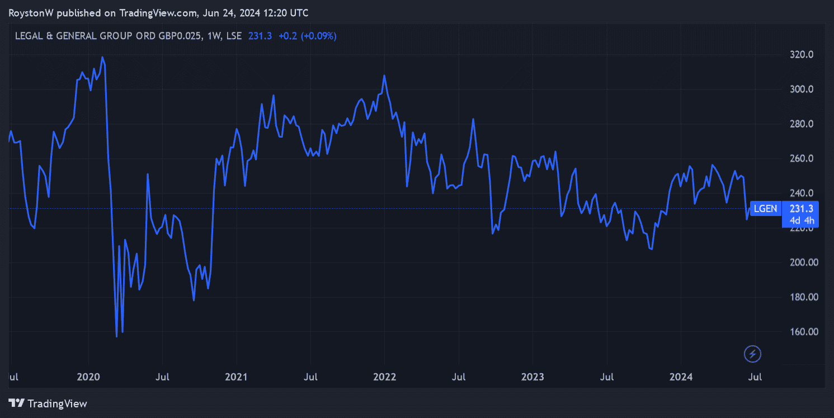
Task: Select the 1W interval in chart legend
Action: tap(214, 36)
